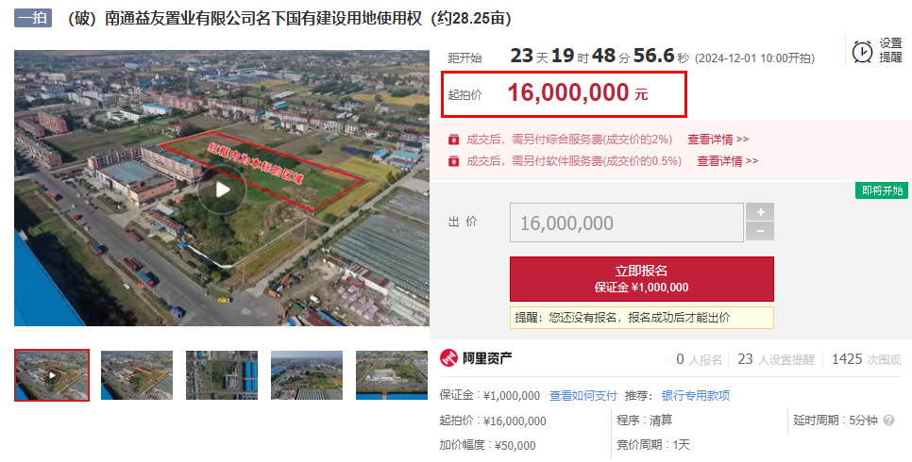This screenshot has width=912, height=462.
Task: Click the red gift icon beside 综合服务费
Action: [454, 140]
